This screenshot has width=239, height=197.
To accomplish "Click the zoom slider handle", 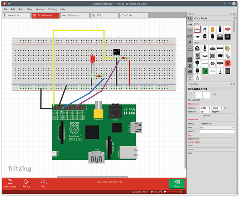I will coord(165,192).
